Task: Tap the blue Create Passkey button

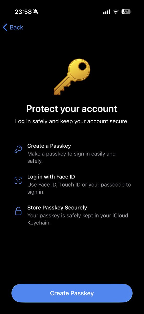Action: tap(72, 293)
